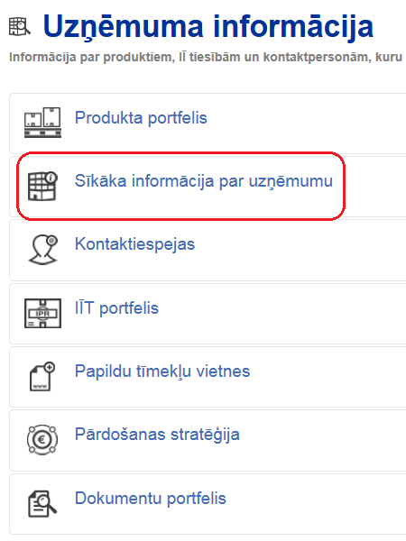406x541 pixels.
Task: Click blank space right of Kontaktiespejas text
Action: pos(300,250)
